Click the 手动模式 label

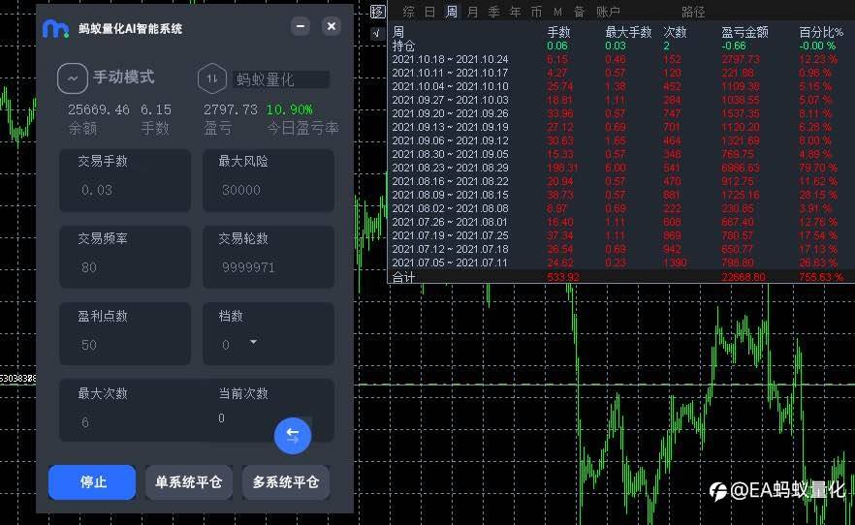(x=124, y=77)
